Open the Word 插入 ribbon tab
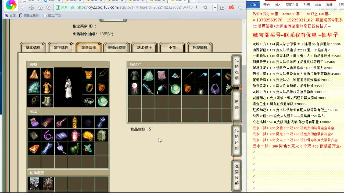 pyautogui.click(x=278, y=5)
